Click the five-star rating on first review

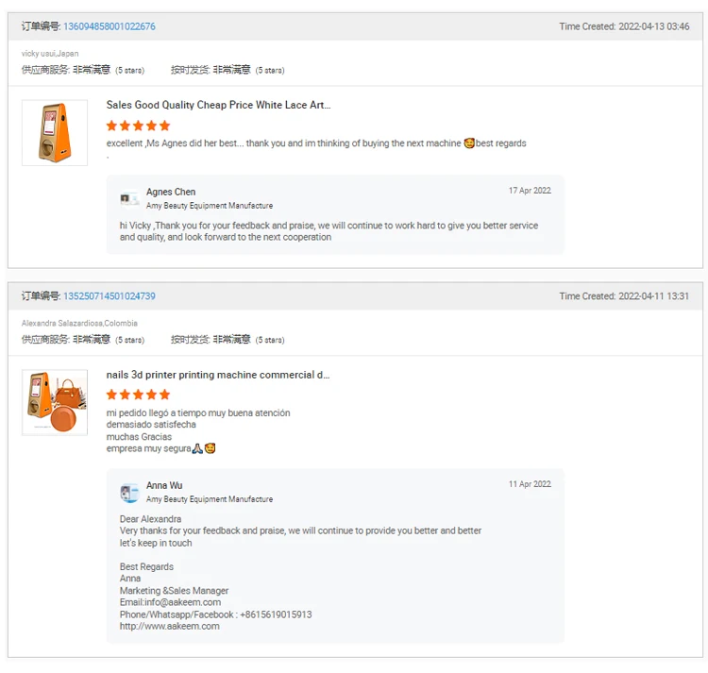[138, 126]
